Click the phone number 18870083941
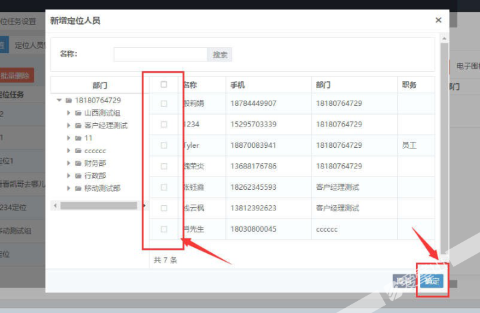 coord(253,145)
